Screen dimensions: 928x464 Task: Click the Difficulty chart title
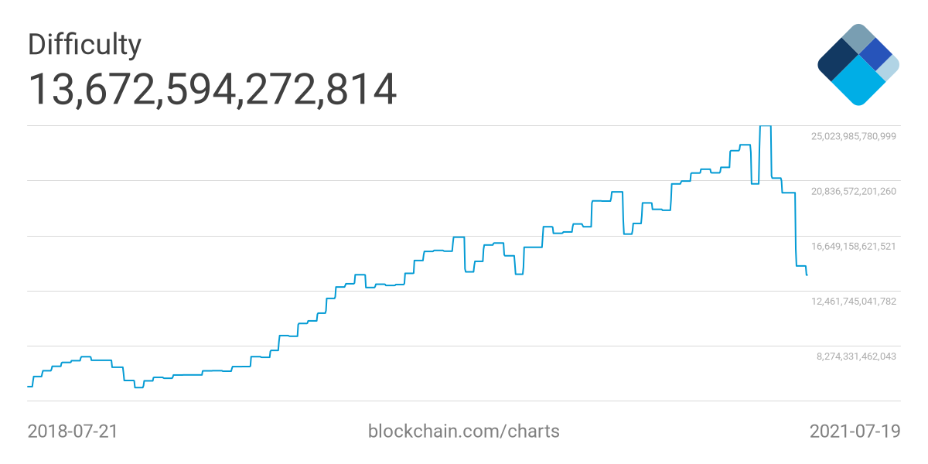tap(84, 45)
